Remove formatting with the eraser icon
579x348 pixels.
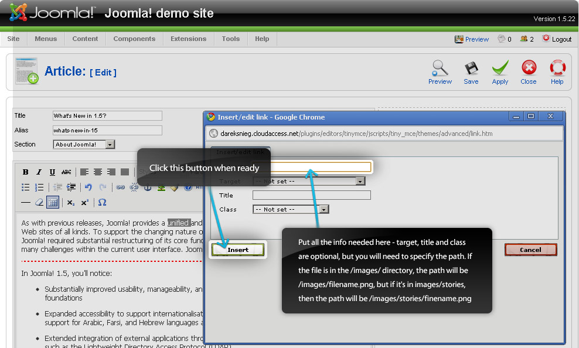pos(39,203)
